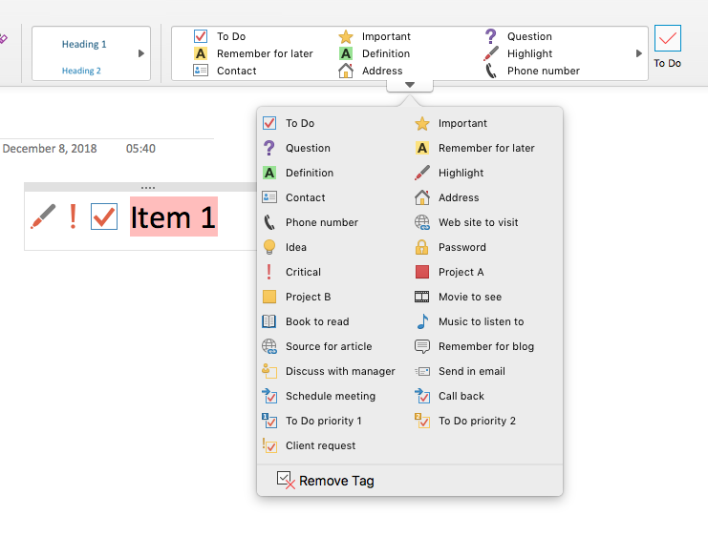The width and height of the screenshot is (708, 536).
Task: Click the note container drag handle dots
Action: (x=148, y=187)
